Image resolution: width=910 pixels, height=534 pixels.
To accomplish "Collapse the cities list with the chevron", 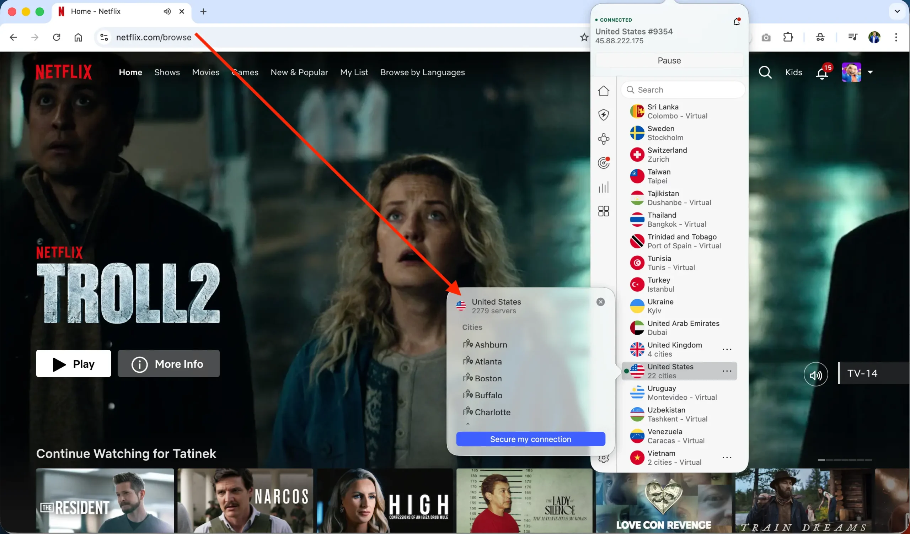I will 469,424.
